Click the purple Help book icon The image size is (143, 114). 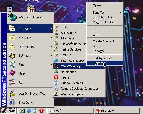click(12, 73)
